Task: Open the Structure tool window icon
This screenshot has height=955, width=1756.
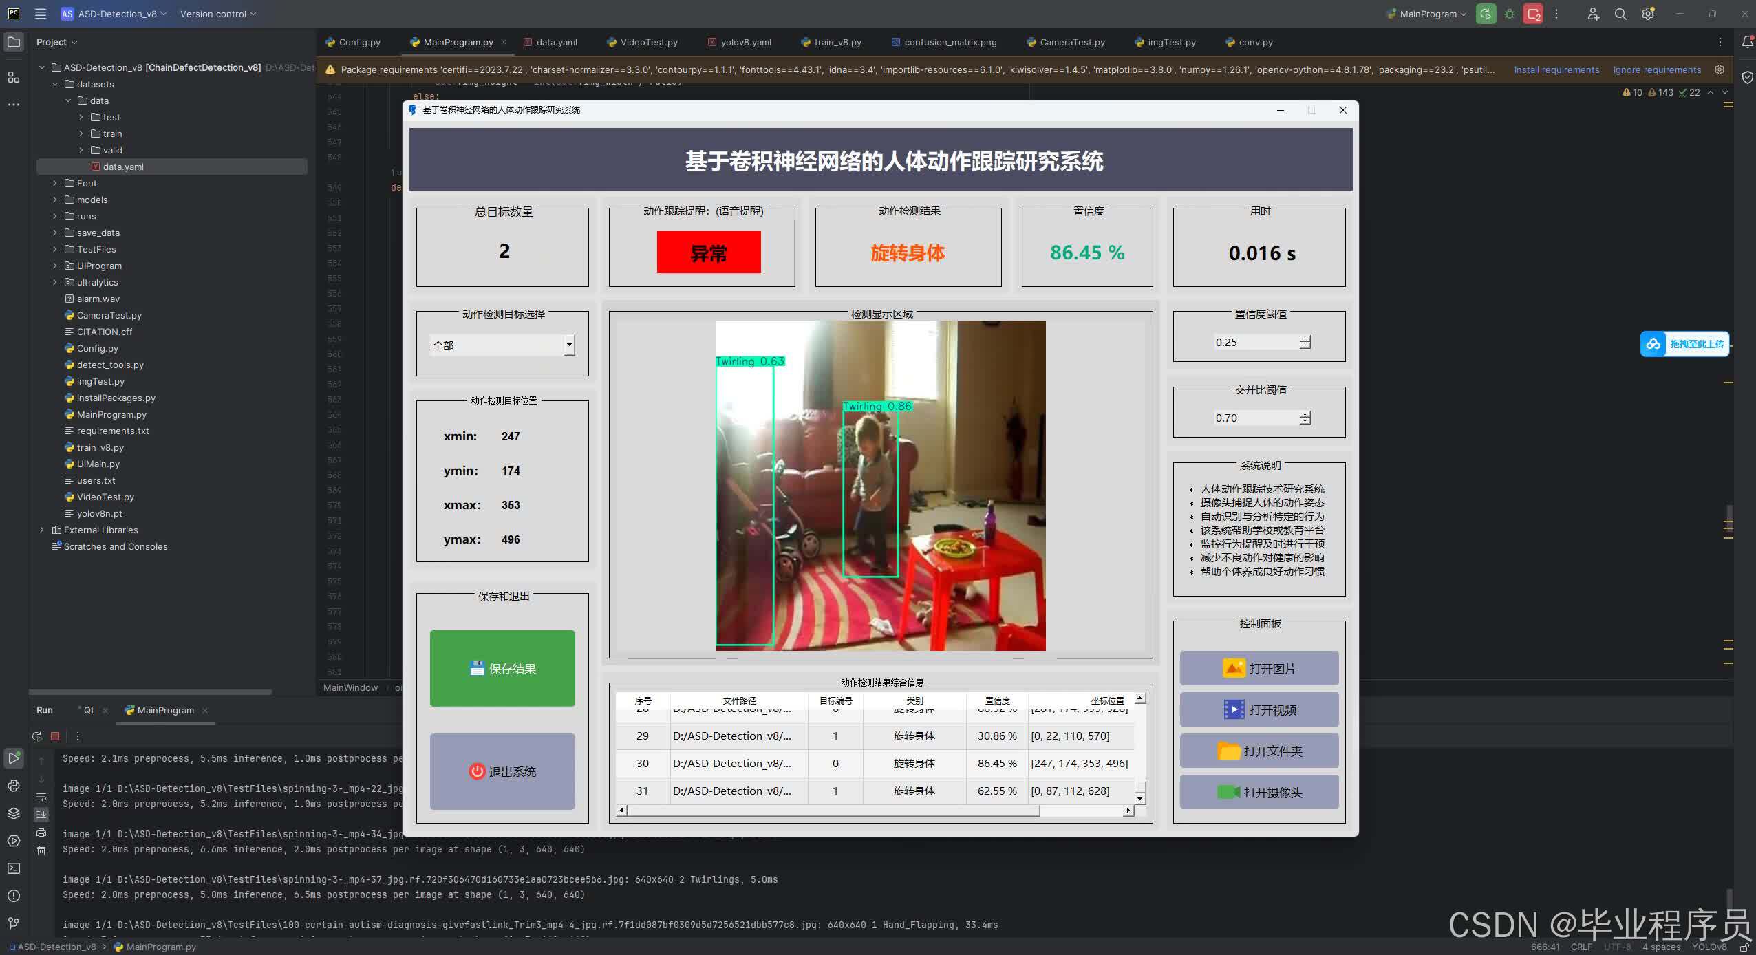Action: coord(14,77)
